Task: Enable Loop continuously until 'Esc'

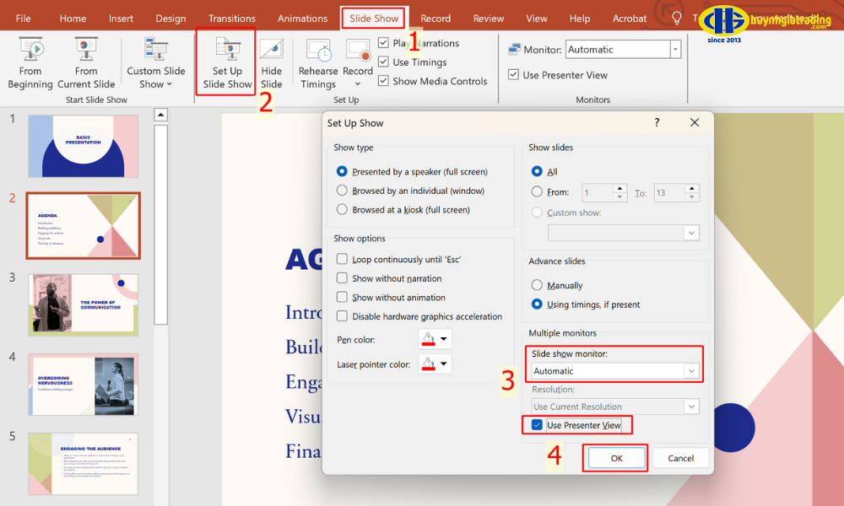Action: [x=343, y=260]
